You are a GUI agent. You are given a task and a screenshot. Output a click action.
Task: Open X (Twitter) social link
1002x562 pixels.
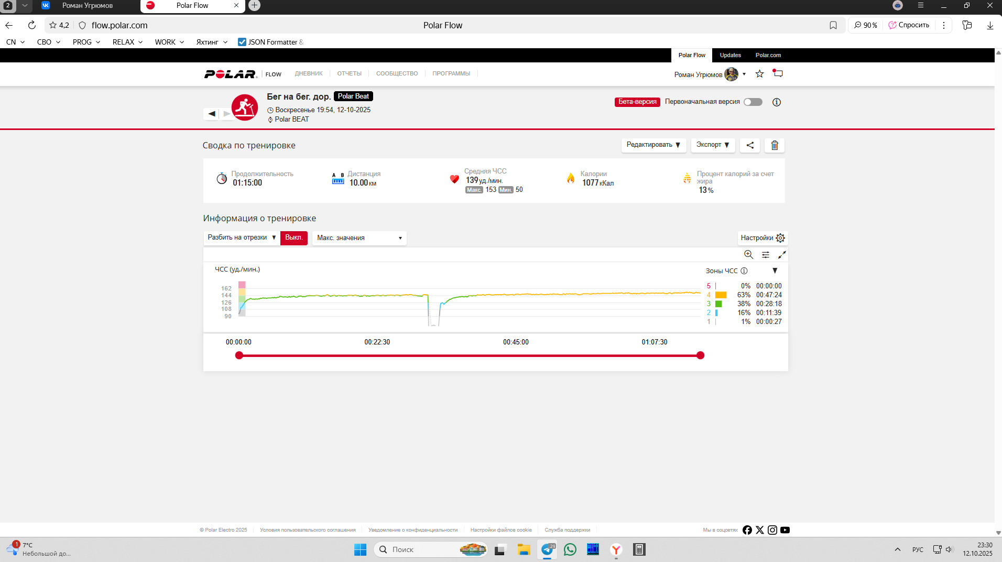click(760, 530)
